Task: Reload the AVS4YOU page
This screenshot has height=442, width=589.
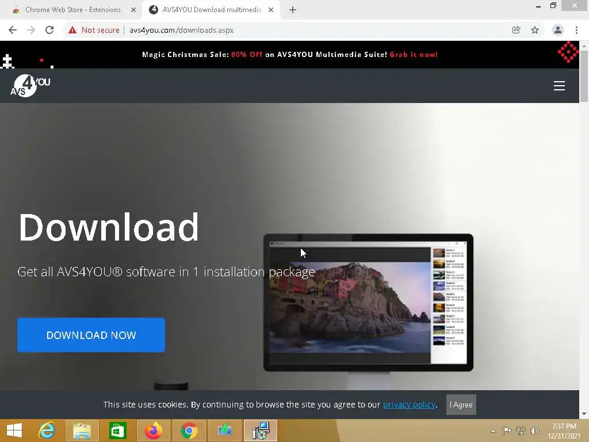Action: pos(49,30)
